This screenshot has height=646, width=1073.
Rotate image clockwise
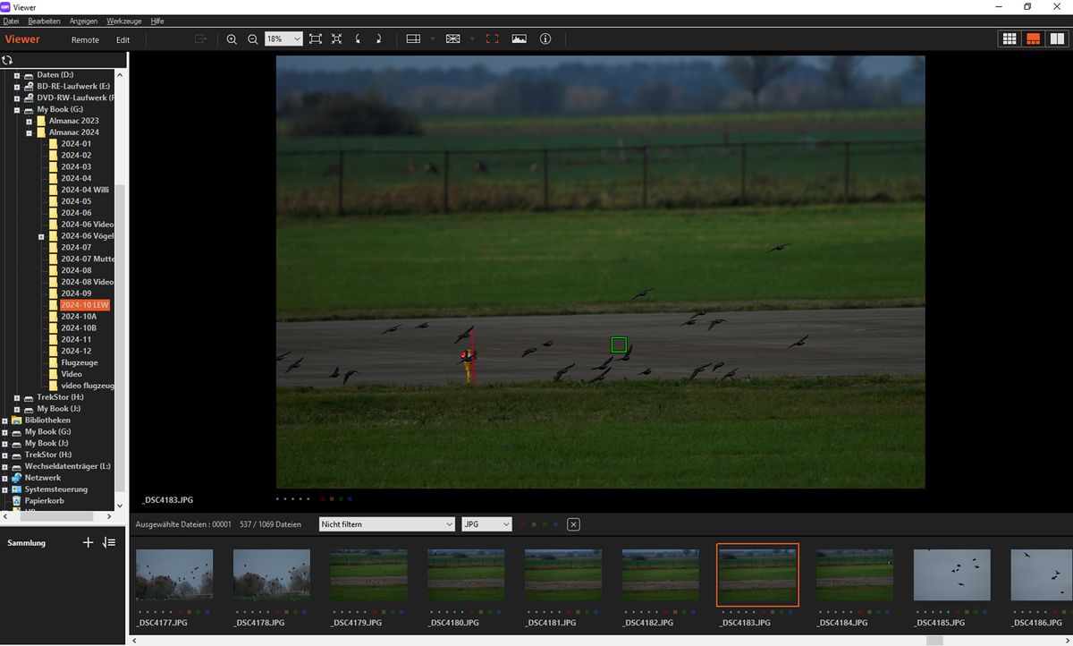tap(378, 39)
